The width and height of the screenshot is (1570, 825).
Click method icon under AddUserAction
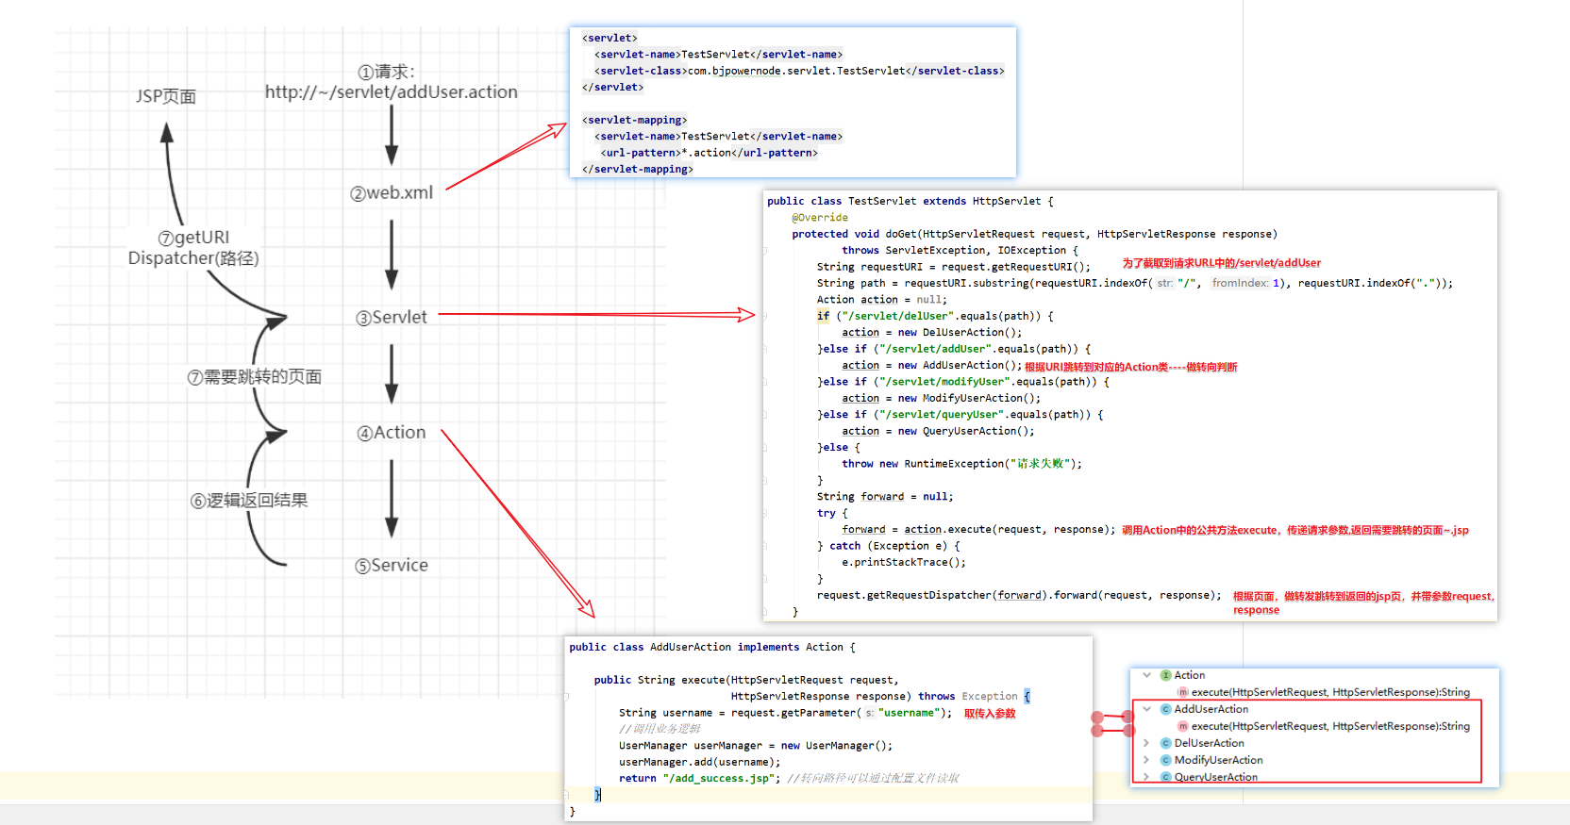coord(1183,726)
